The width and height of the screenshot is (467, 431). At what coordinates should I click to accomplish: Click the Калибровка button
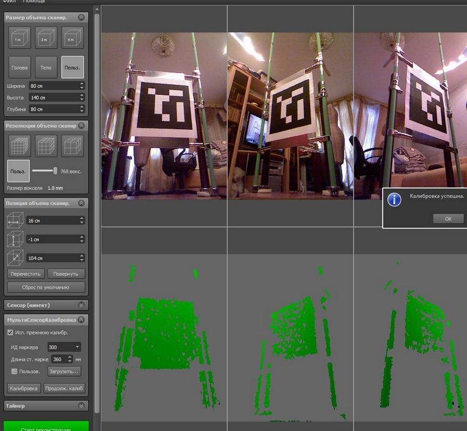pyautogui.click(x=24, y=388)
